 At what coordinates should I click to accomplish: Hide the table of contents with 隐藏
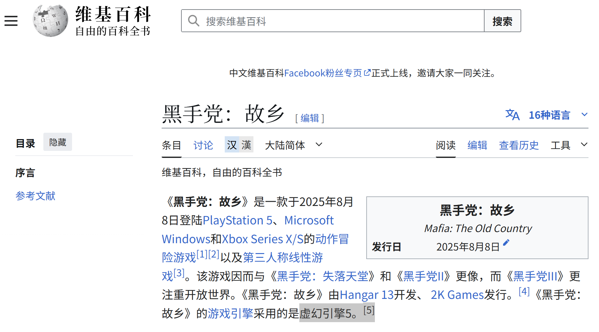coord(58,142)
